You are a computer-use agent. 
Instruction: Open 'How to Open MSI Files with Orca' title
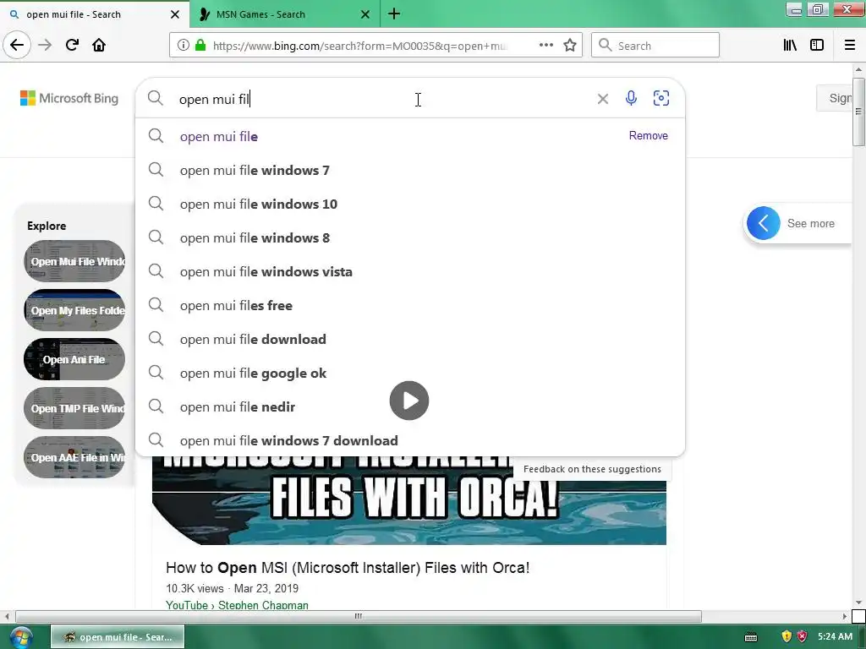[x=348, y=568]
